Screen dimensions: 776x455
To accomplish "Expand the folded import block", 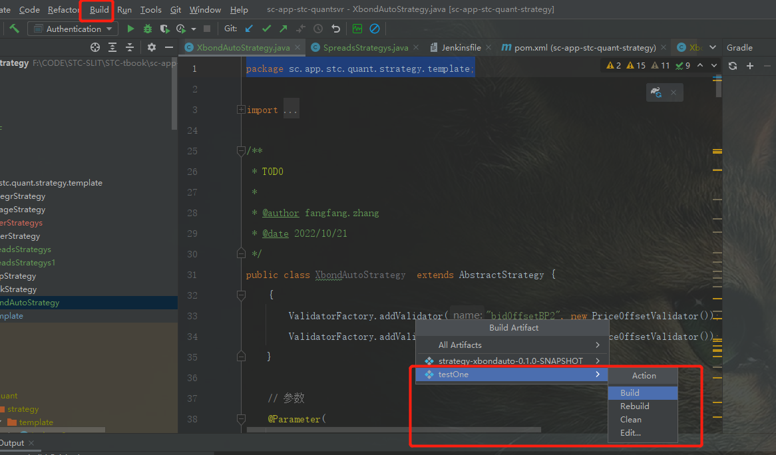I will tap(241, 110).
